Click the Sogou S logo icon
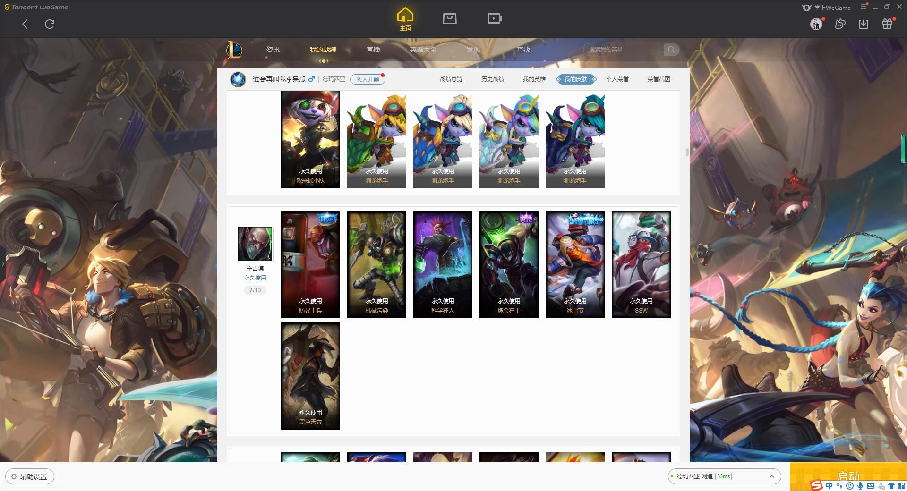The image size is (907, 491). (x=816, y=485)
